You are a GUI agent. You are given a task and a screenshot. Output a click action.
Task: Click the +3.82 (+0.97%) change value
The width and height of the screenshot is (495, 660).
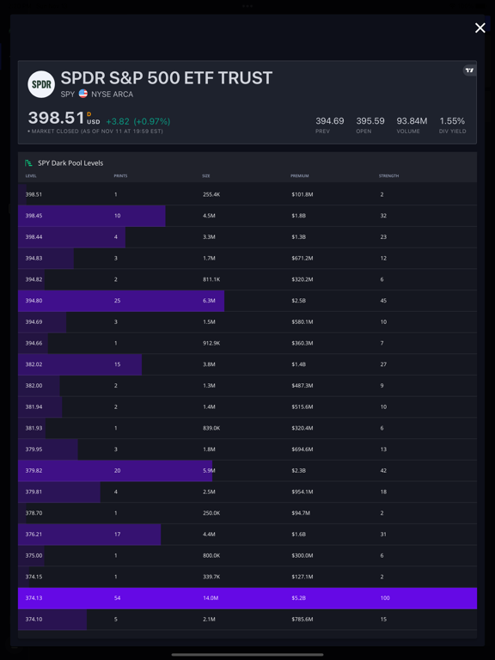[x=138, y=122]
